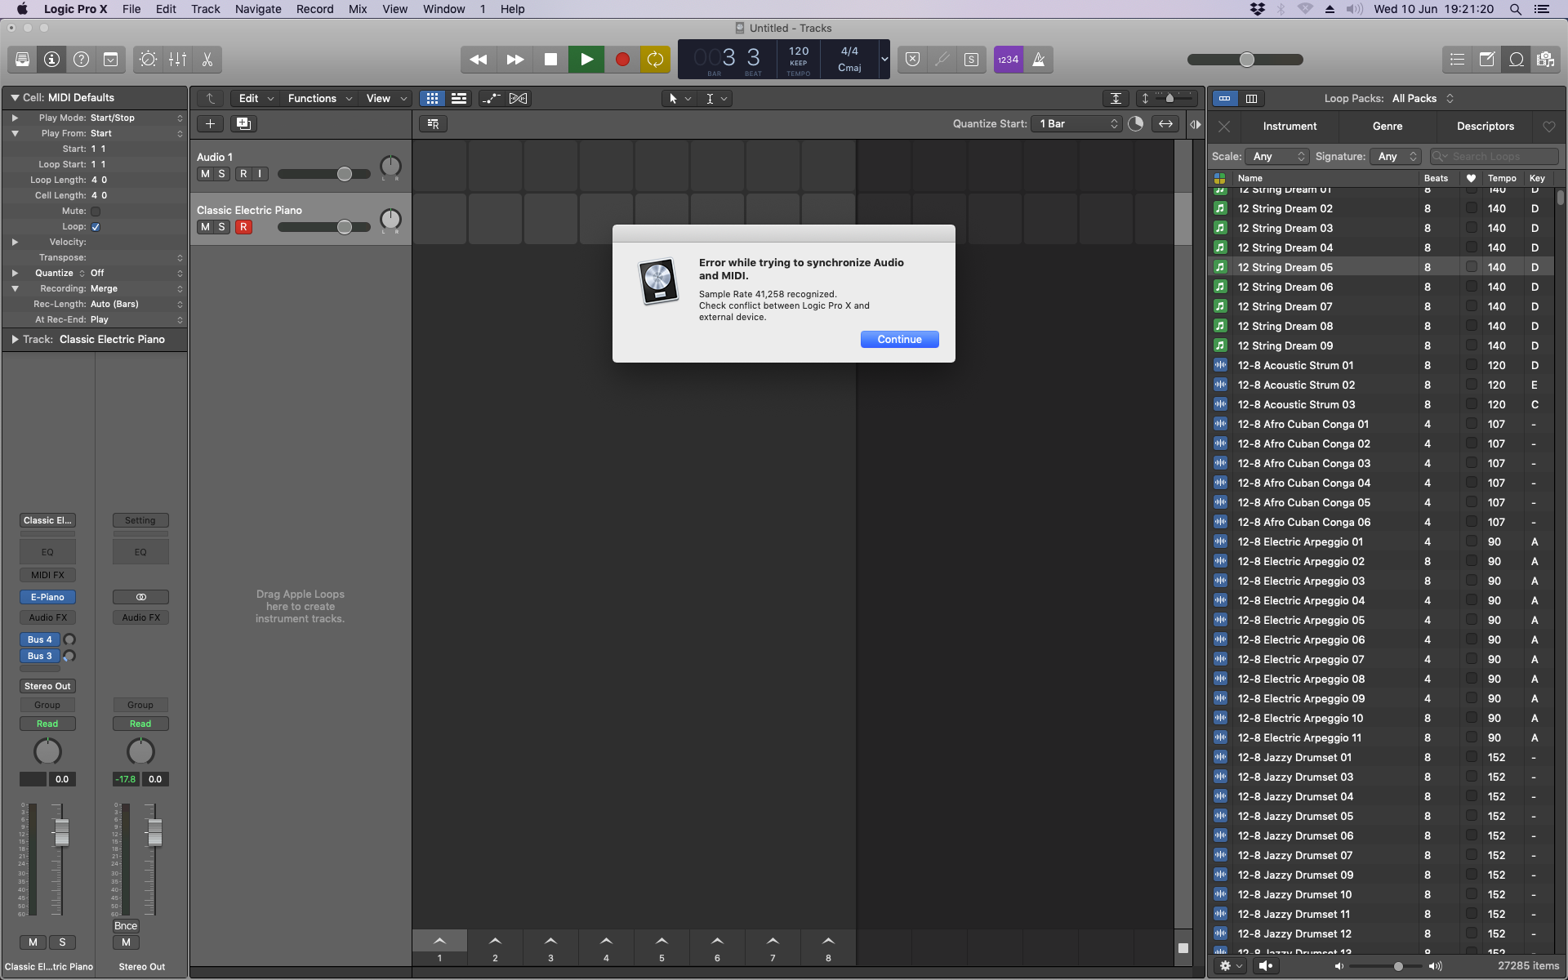The image size is (1568, 980).
Task: Favorite the 12 String Dream 05 loop
Action: [1471, 267]
